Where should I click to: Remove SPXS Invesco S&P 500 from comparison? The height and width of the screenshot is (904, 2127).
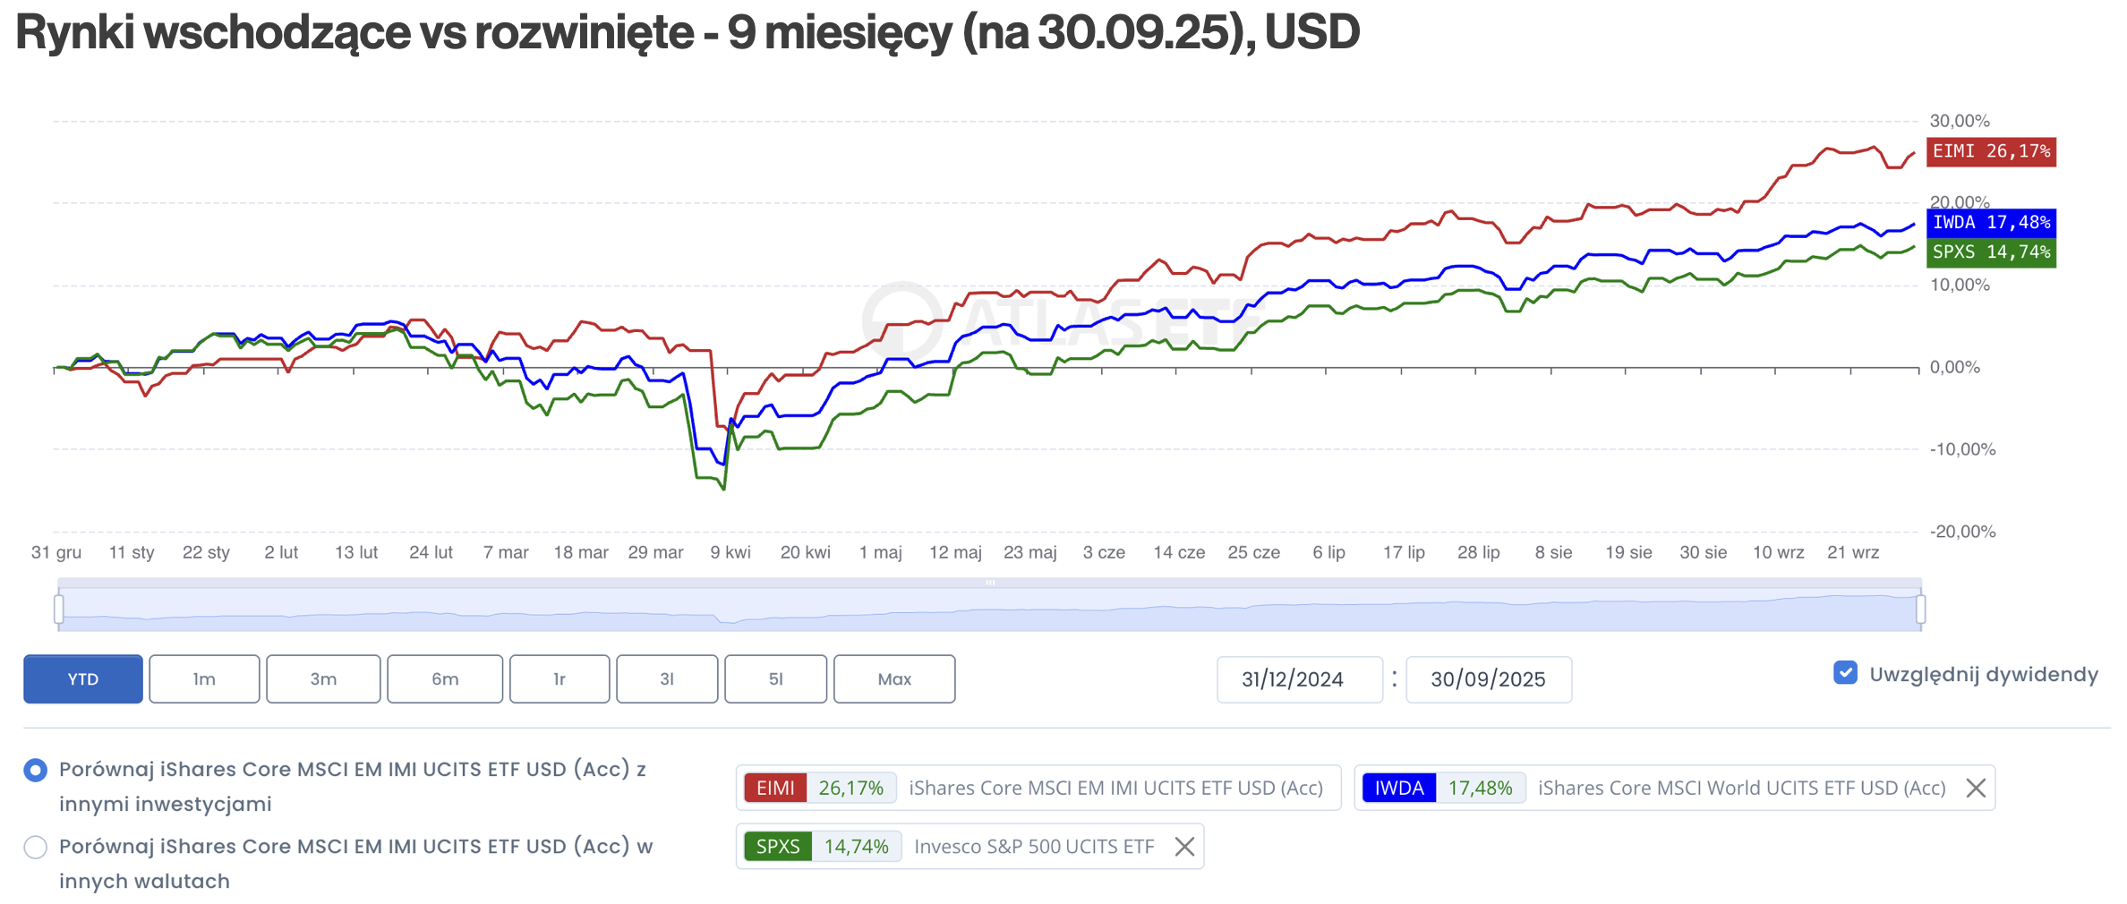1184,847
